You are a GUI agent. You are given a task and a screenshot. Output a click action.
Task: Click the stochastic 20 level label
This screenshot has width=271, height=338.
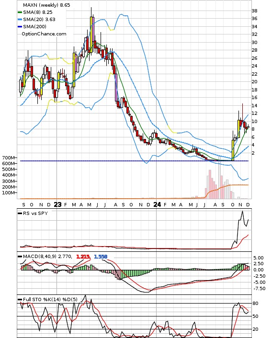pyautogui.click(x=255, y=329)
